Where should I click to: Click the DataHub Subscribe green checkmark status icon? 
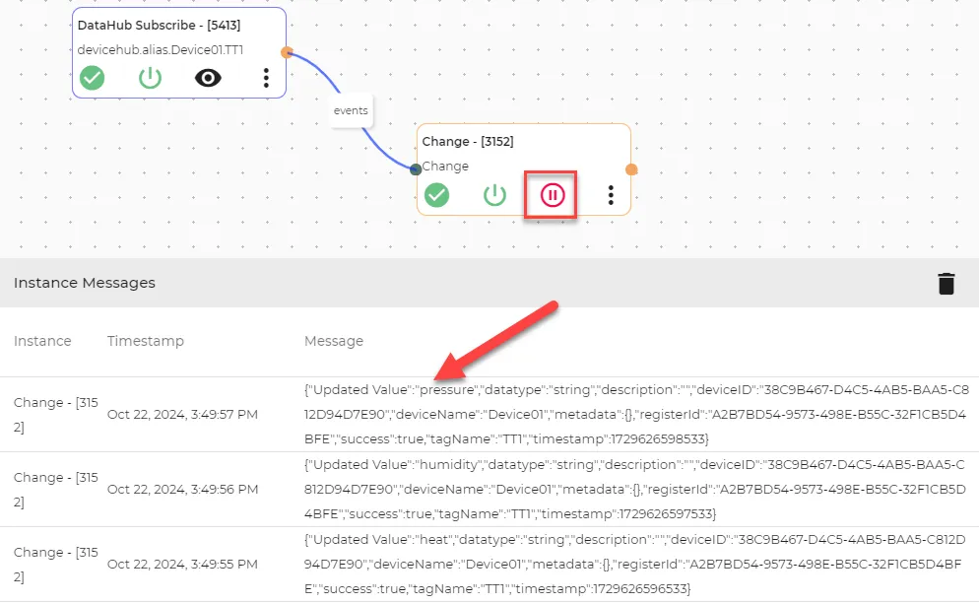coord(92,78)
